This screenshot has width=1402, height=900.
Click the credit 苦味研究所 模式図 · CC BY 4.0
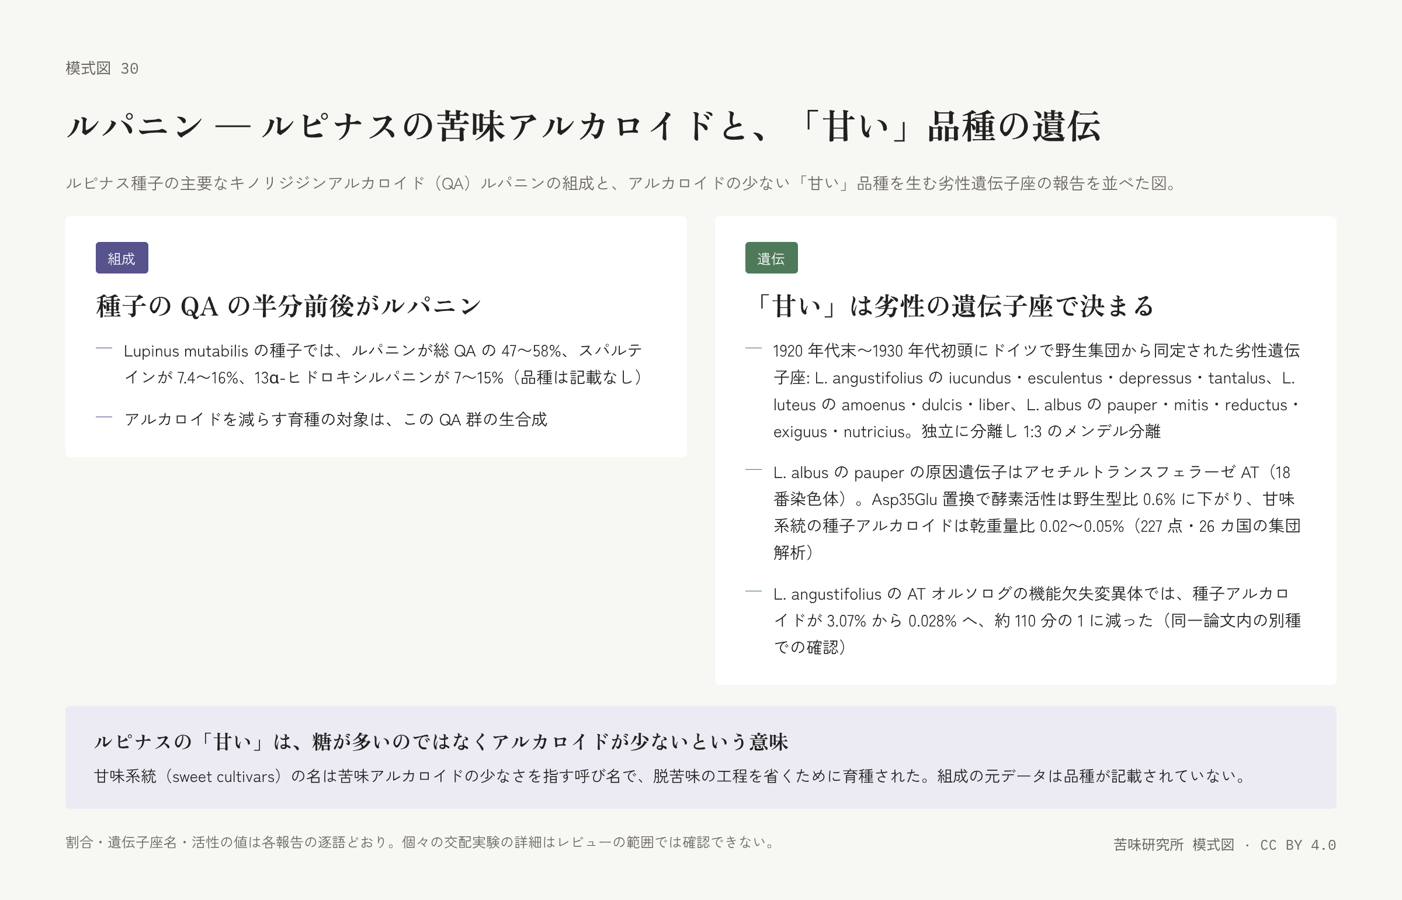point(1225,844)
